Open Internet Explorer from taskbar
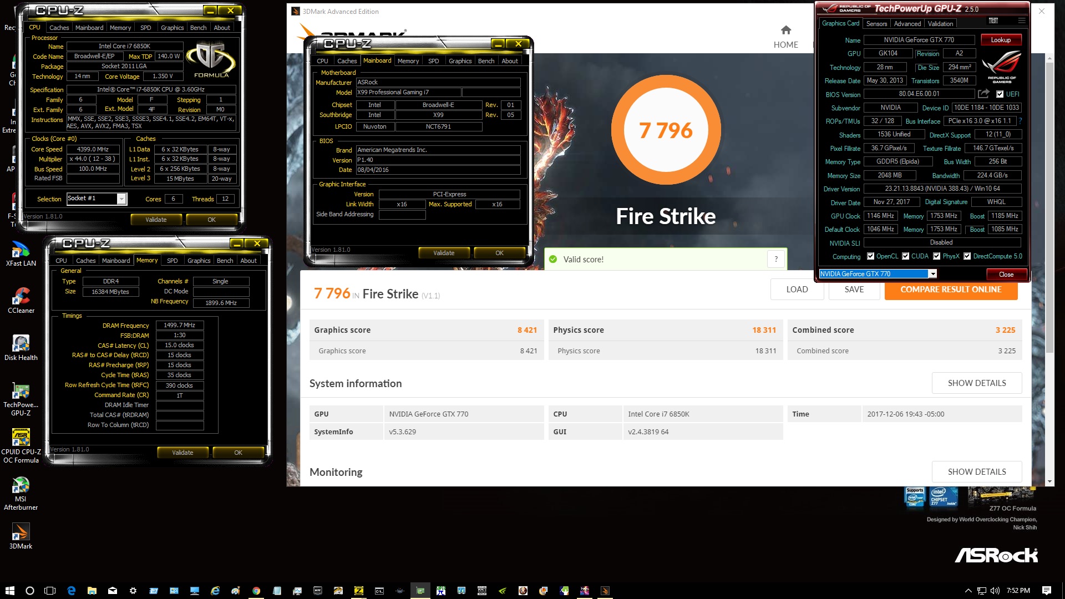 coord(215,591)
